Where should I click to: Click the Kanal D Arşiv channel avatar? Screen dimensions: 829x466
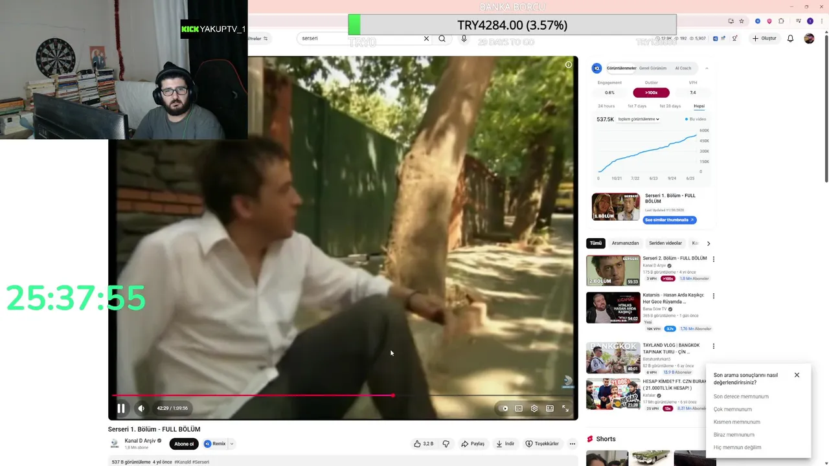(x=115, y=443)
